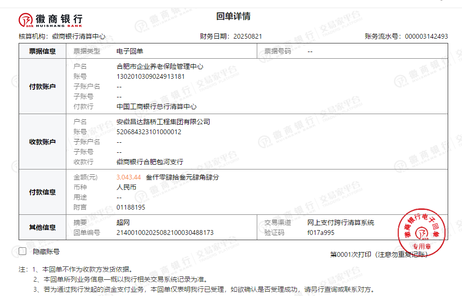Select payer account number 1302010309024913181

point(150,76)
